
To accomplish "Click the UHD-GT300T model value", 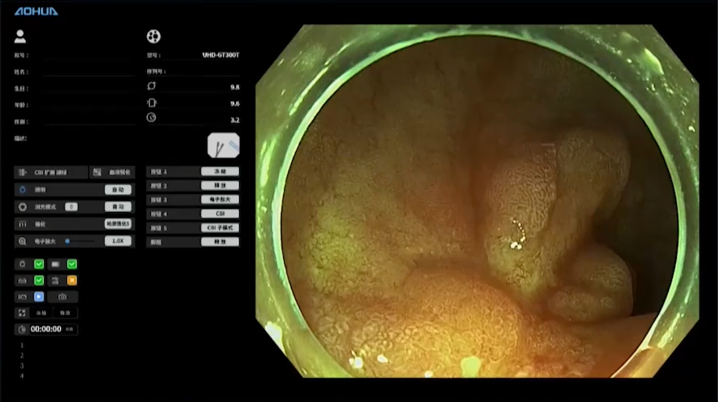I will tap(221, 55).
